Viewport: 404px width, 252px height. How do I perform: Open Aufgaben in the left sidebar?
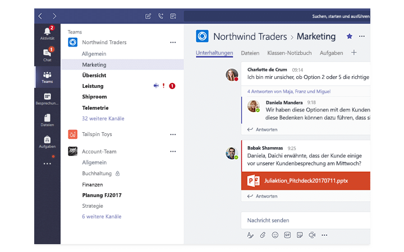coord(47,142)
